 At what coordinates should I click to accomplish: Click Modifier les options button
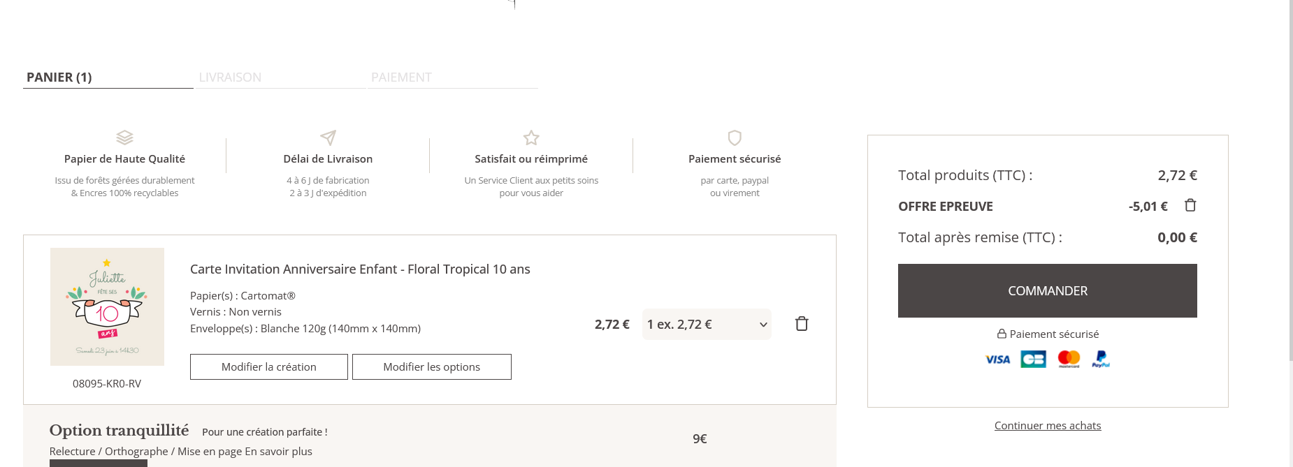[432, 367]
